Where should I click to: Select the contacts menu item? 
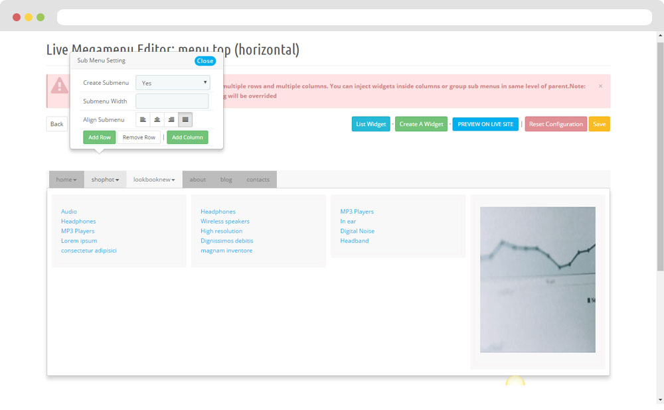pyautogui.click(x=258, y=179)
